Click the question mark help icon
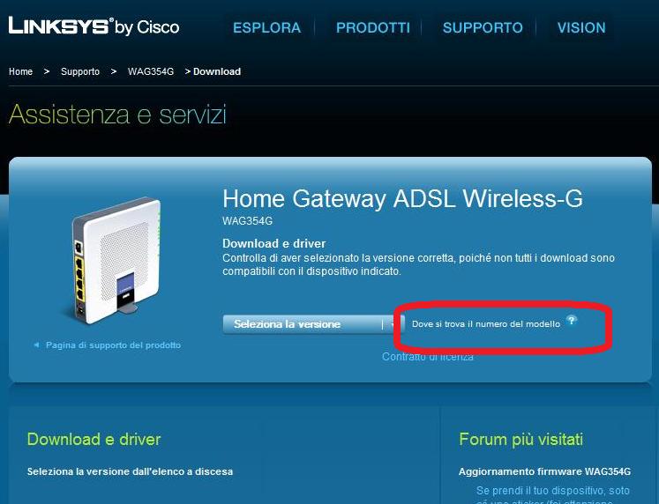 tap(571, 321)
